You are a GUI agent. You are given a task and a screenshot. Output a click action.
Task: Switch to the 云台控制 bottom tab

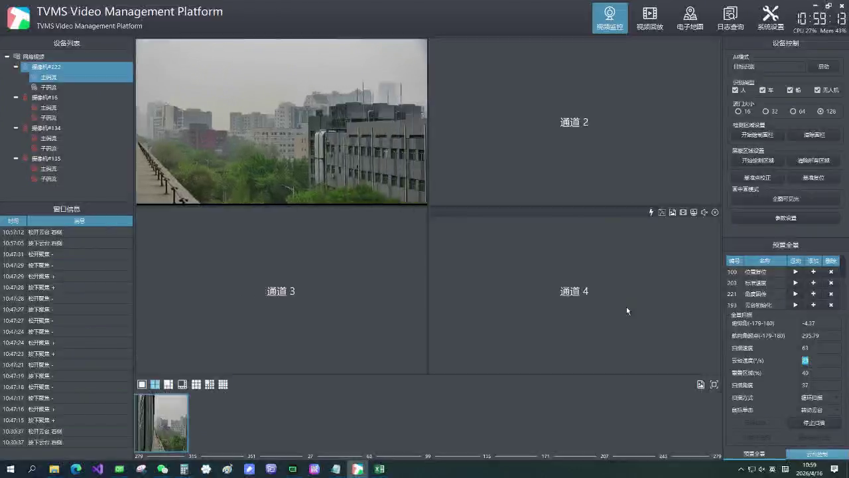pyautogui.click(x=816, y=454)
